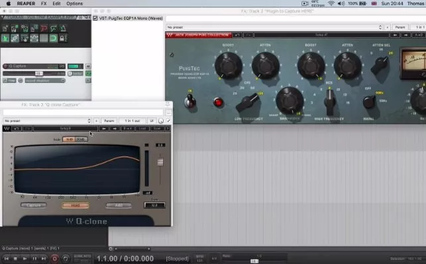Click the high frequency Boost knob on PuigTec
The height and width of the screenshot is (264, 426).
pos(311,66)
